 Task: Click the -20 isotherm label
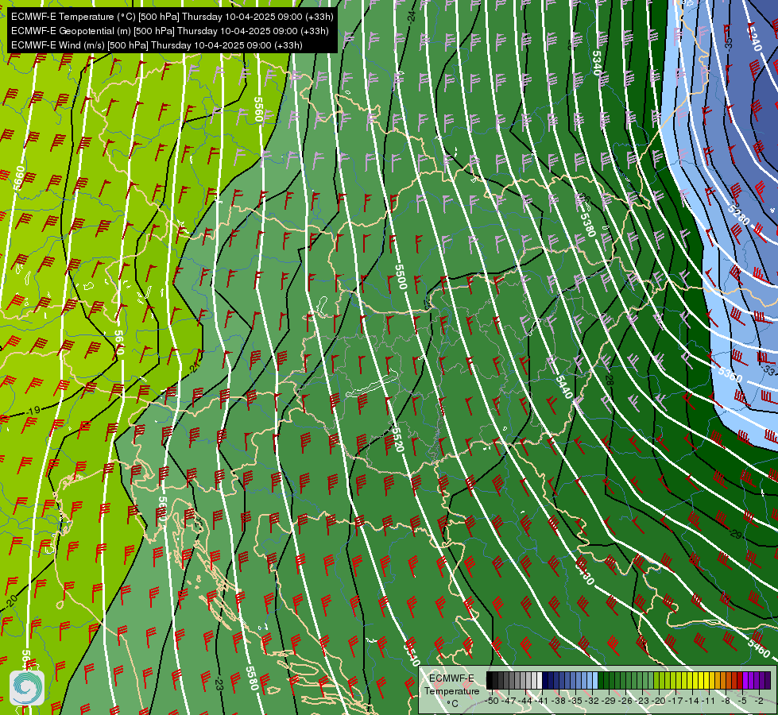(11, 601)
